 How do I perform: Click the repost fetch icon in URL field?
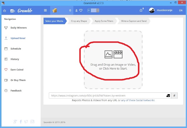pos(168,96)
